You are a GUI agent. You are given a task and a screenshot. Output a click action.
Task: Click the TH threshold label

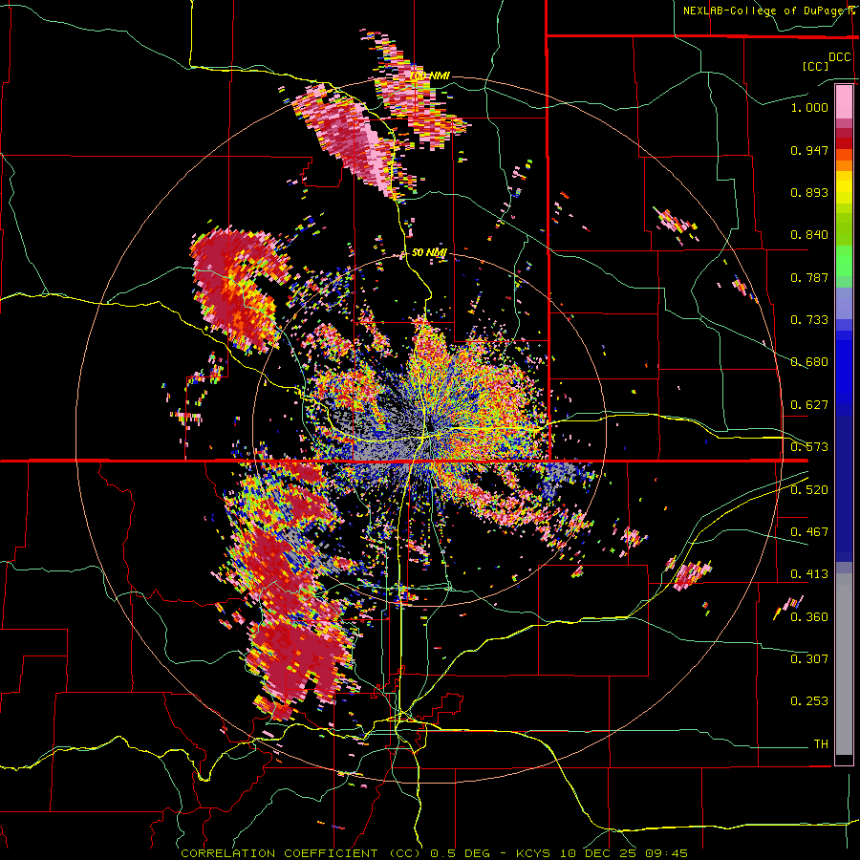point(821,744)
